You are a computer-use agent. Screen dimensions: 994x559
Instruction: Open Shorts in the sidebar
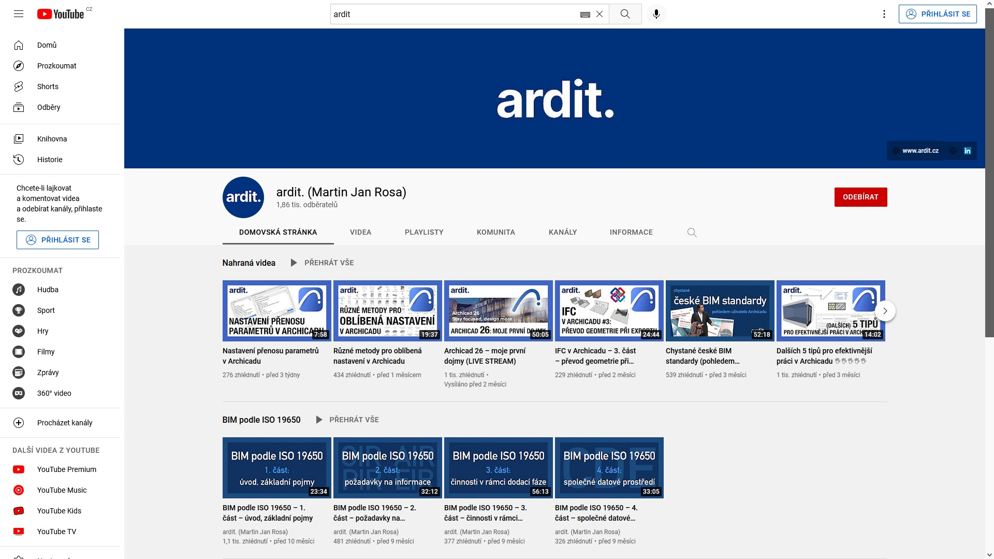(x=48, y=87)
